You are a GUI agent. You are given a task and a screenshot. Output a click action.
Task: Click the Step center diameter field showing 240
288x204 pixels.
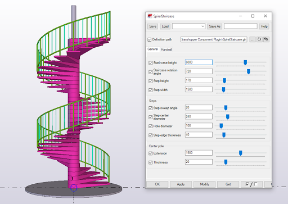click(199, 116)
